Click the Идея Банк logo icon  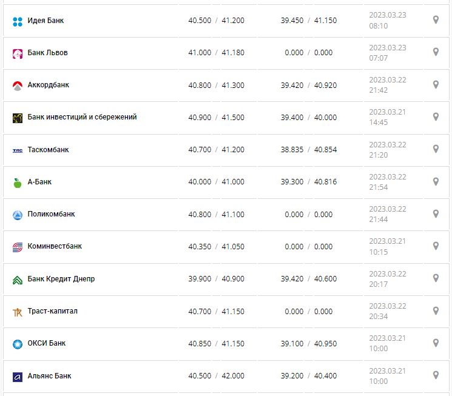coord(17,21)
